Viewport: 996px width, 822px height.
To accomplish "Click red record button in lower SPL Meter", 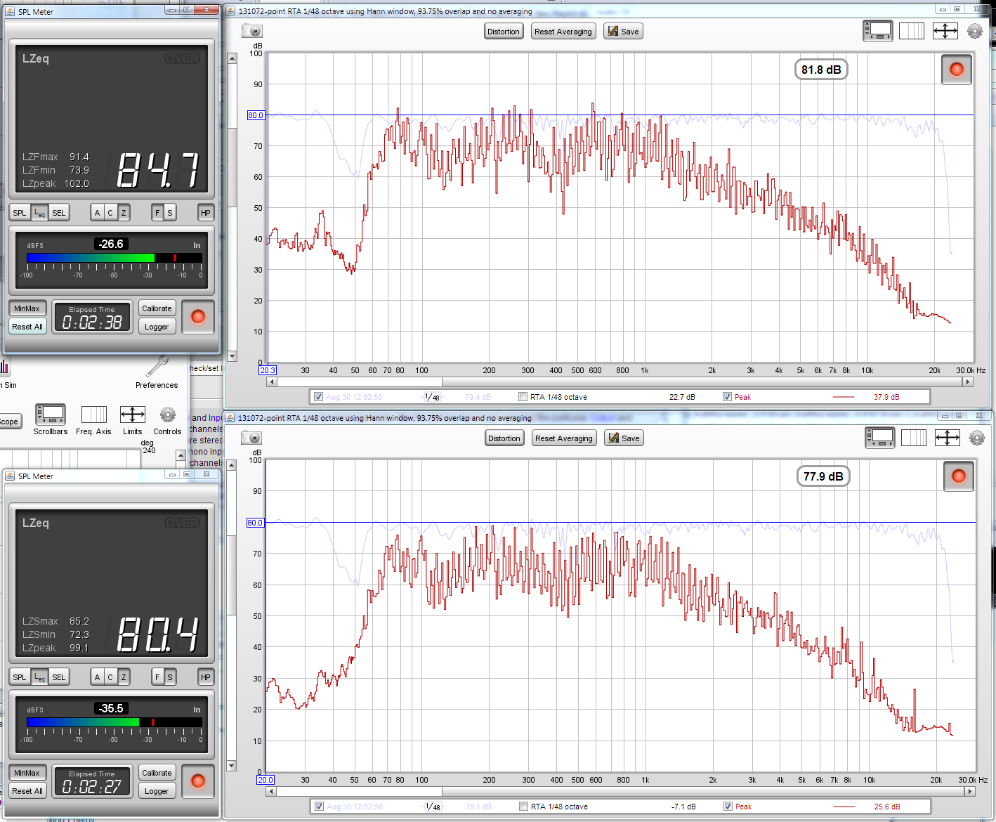I will pos(198,781).
